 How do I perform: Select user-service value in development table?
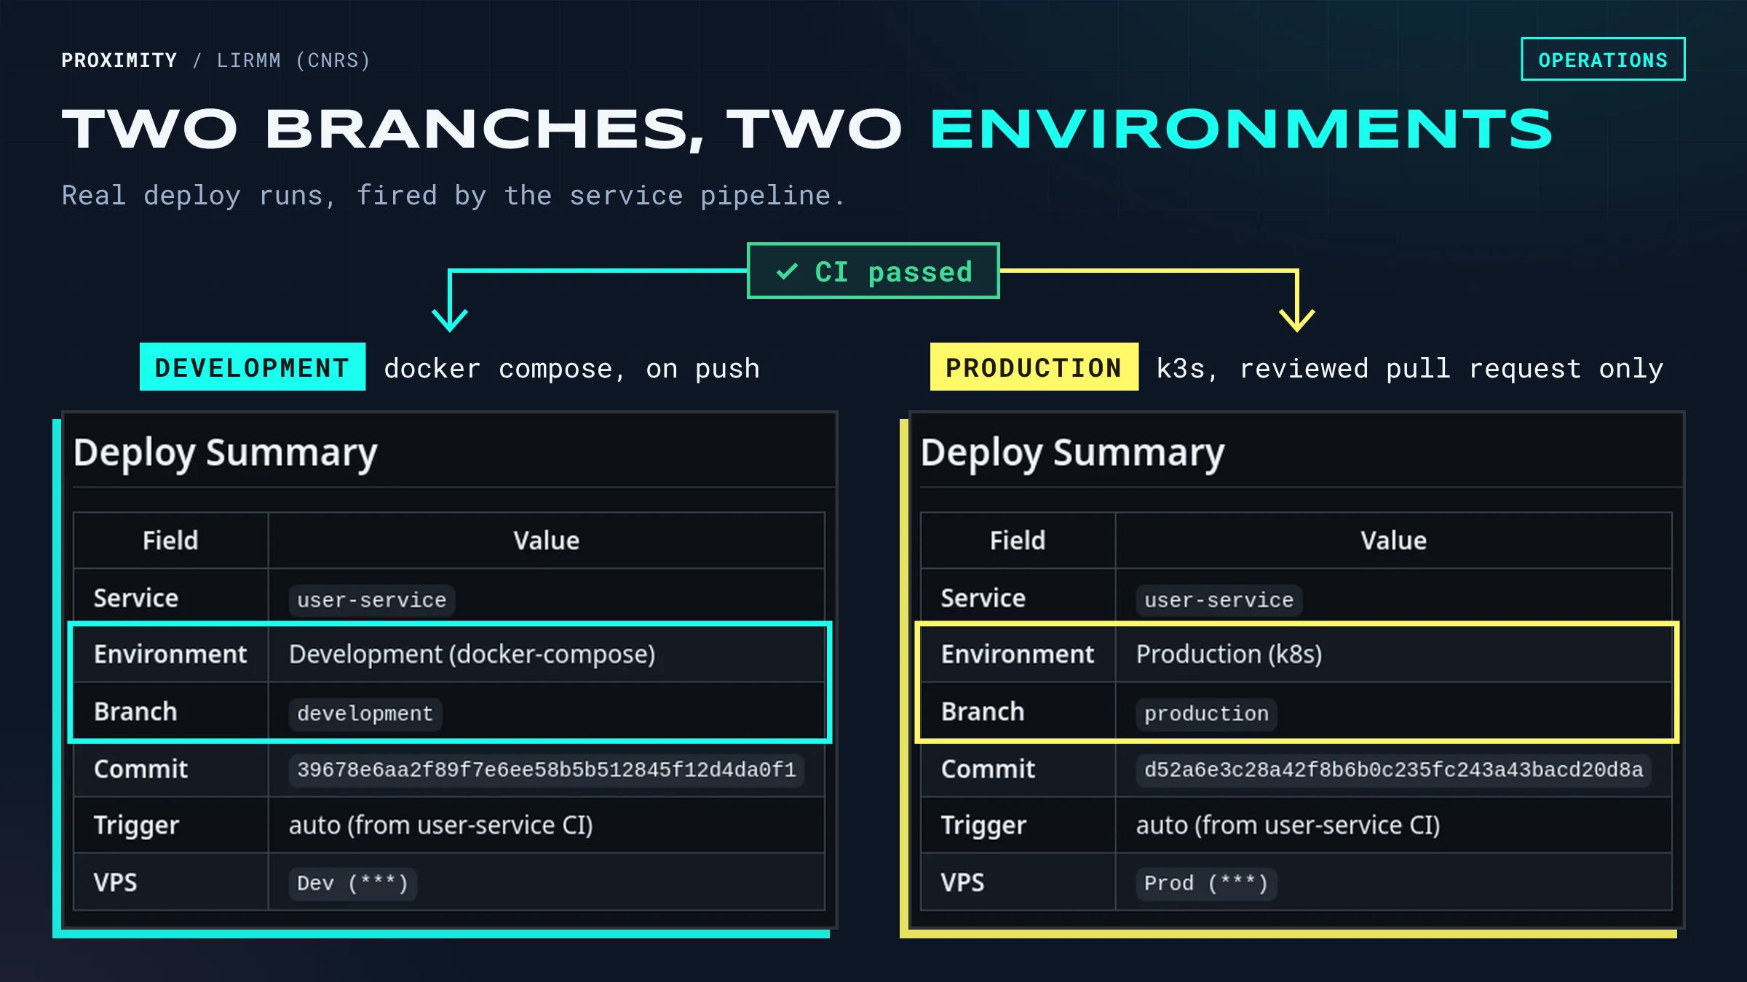(x=372, y=600)
